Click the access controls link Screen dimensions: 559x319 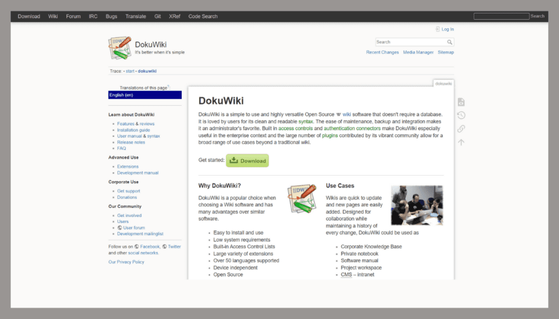click(x=295, y=129)
